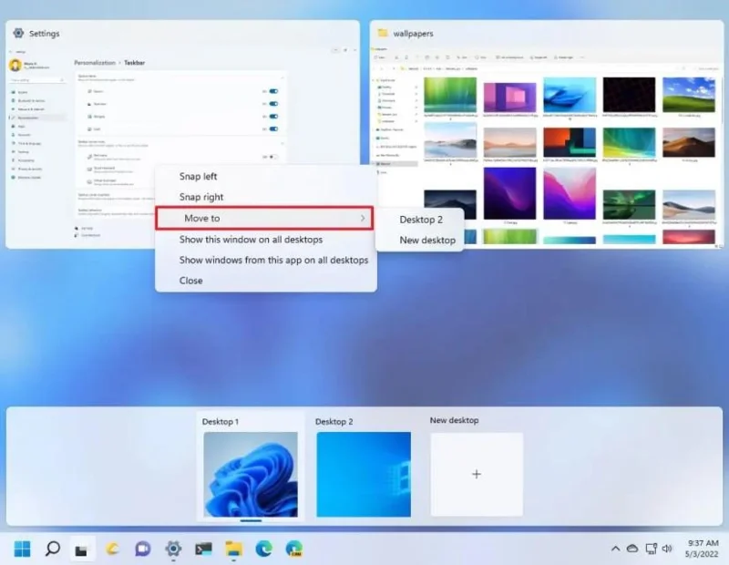This screenshot has height=565, width=729.
Task: Select the pink-purple Windows logo wallpaper
Action: (509, 98)
